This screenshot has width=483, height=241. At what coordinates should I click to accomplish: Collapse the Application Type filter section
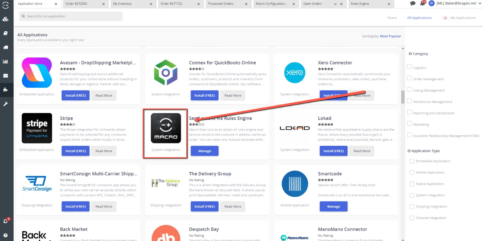pyautogui.click(x=424, y=151)
